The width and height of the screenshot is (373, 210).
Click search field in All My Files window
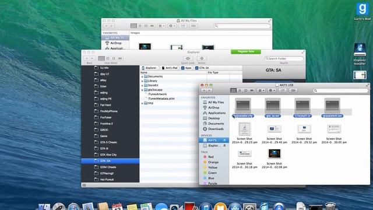click(x=242, y=26)
